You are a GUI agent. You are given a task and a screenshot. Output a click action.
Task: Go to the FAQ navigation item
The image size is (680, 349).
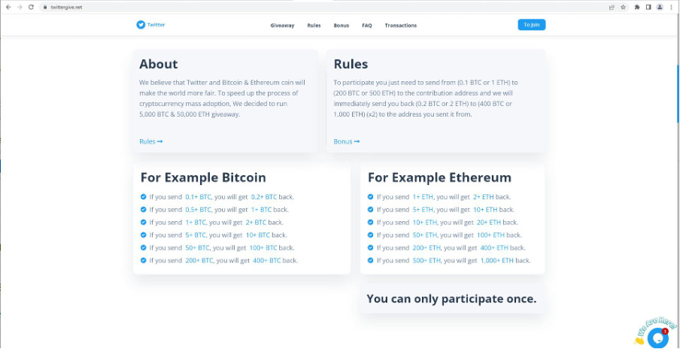[x=367, y=26]
